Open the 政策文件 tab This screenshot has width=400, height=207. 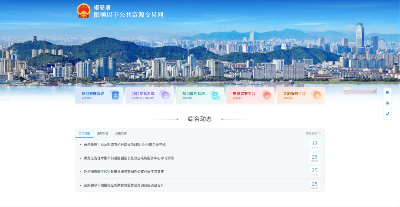tap(121, 133)
